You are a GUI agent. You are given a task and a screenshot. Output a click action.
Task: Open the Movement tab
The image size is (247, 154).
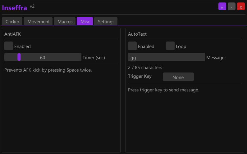(x=39, y=21)
